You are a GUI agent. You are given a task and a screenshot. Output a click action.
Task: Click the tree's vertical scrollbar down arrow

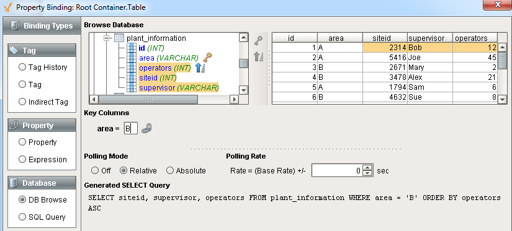point(244,90)
